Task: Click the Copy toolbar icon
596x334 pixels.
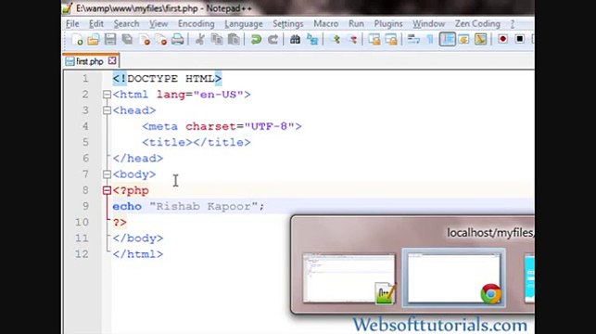Action: tap(217, 39)
